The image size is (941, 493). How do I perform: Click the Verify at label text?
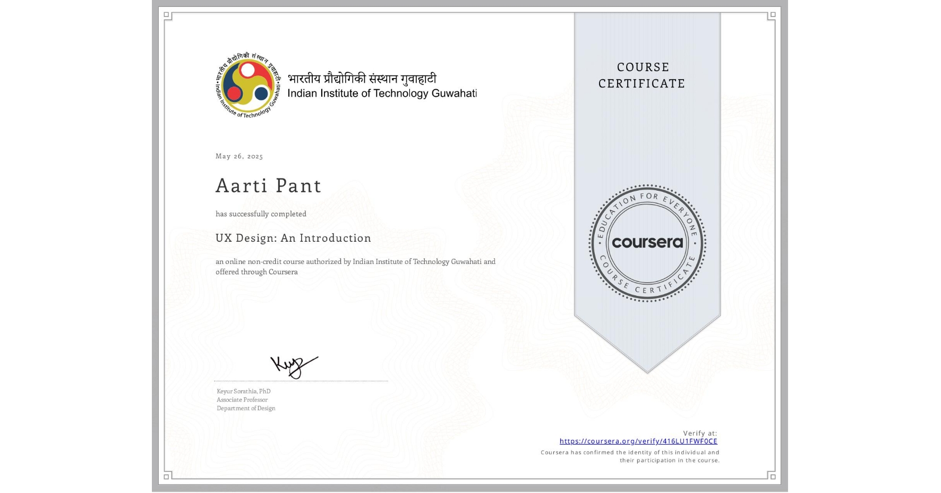click(700, 432)
